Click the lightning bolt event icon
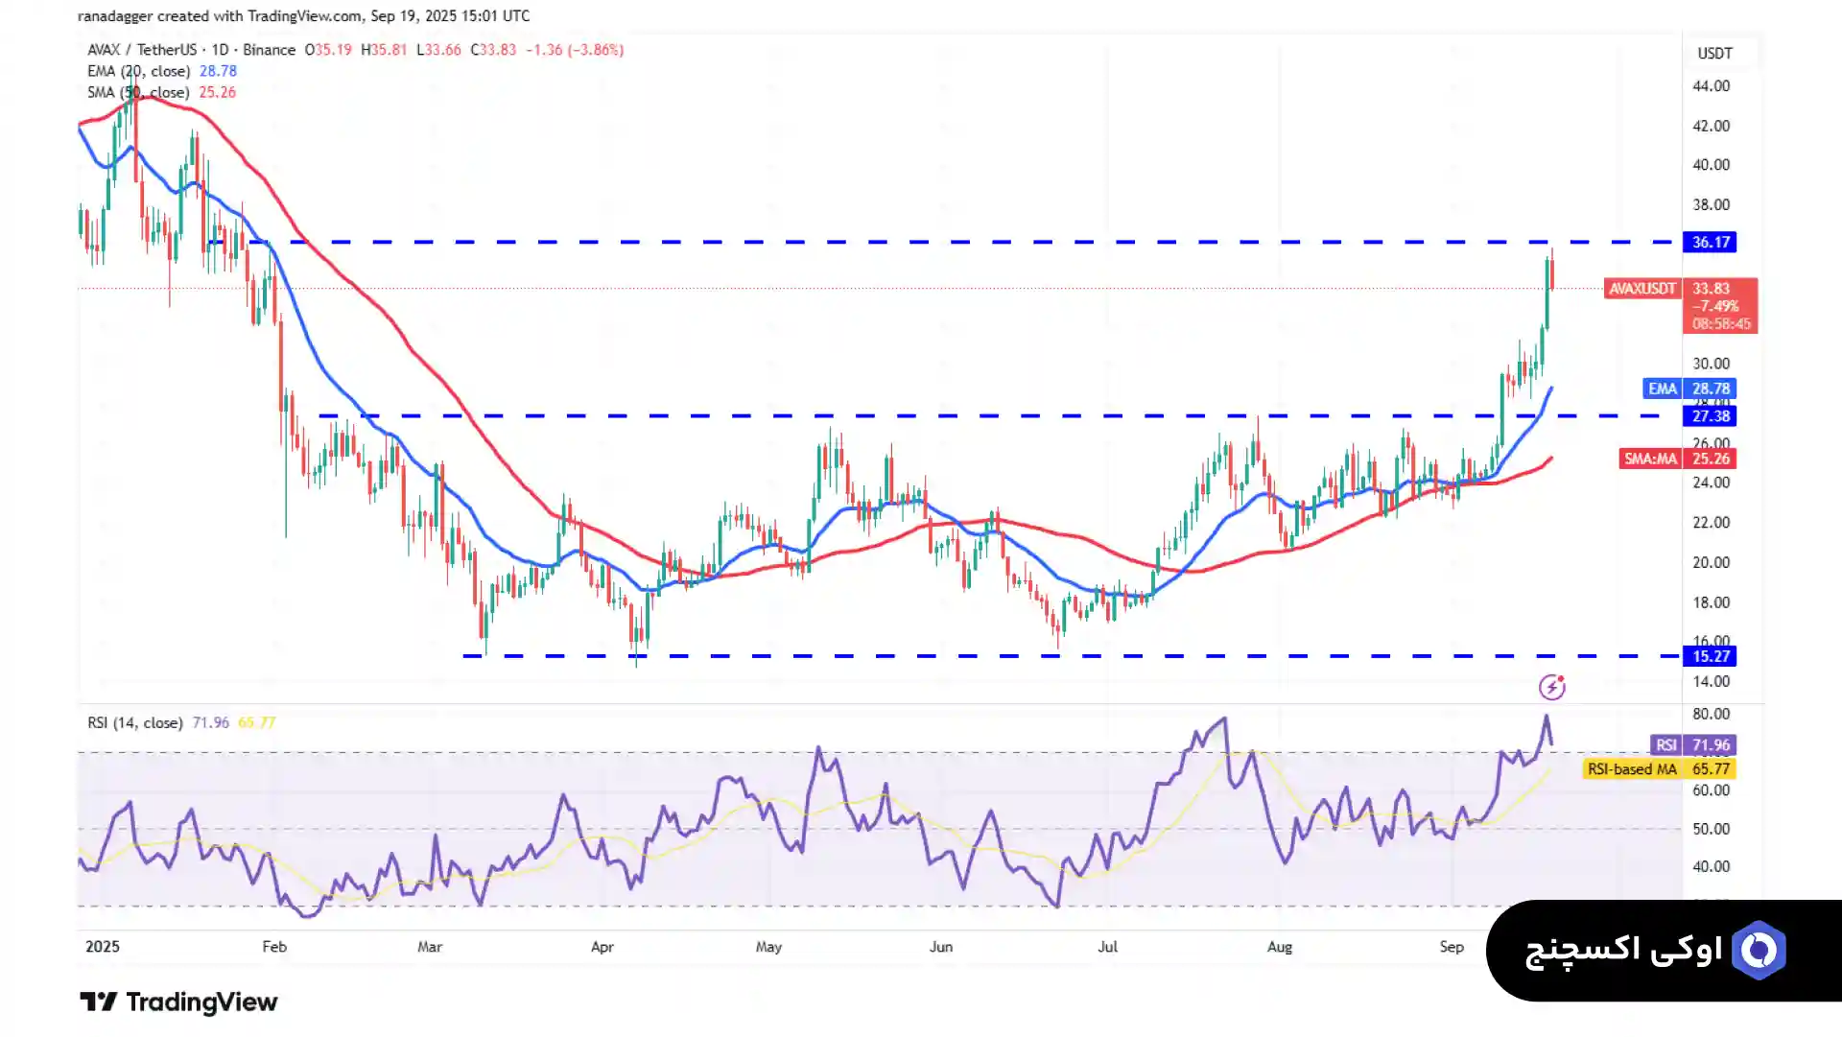The height and width of the screenshot is (1037, 1842). coord(1551,687)
